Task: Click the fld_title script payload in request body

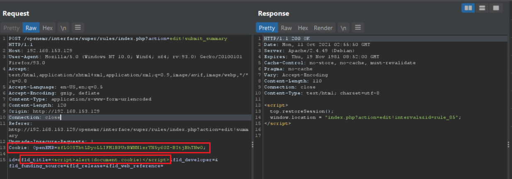Action: pos(96,160)
